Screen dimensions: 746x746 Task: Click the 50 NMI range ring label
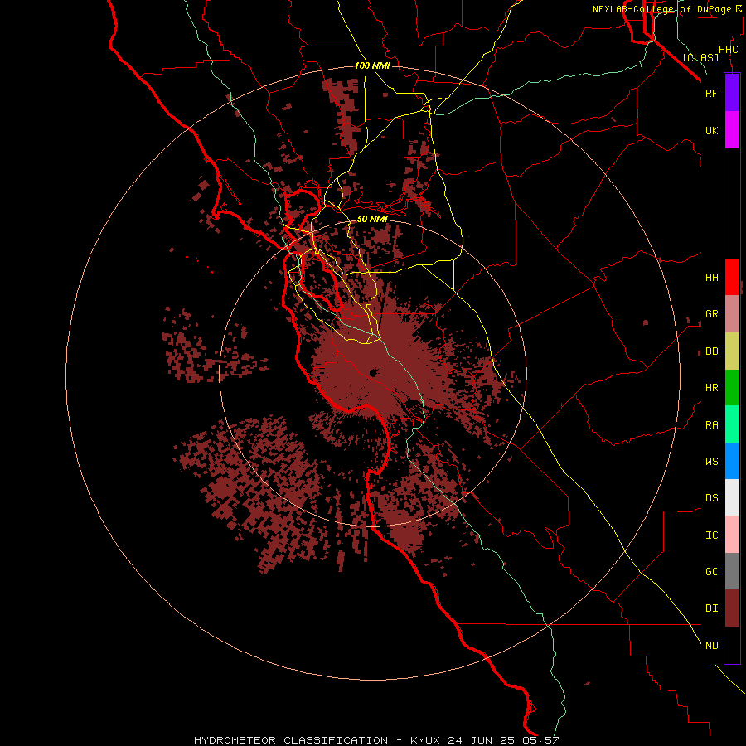pos(372,219)
